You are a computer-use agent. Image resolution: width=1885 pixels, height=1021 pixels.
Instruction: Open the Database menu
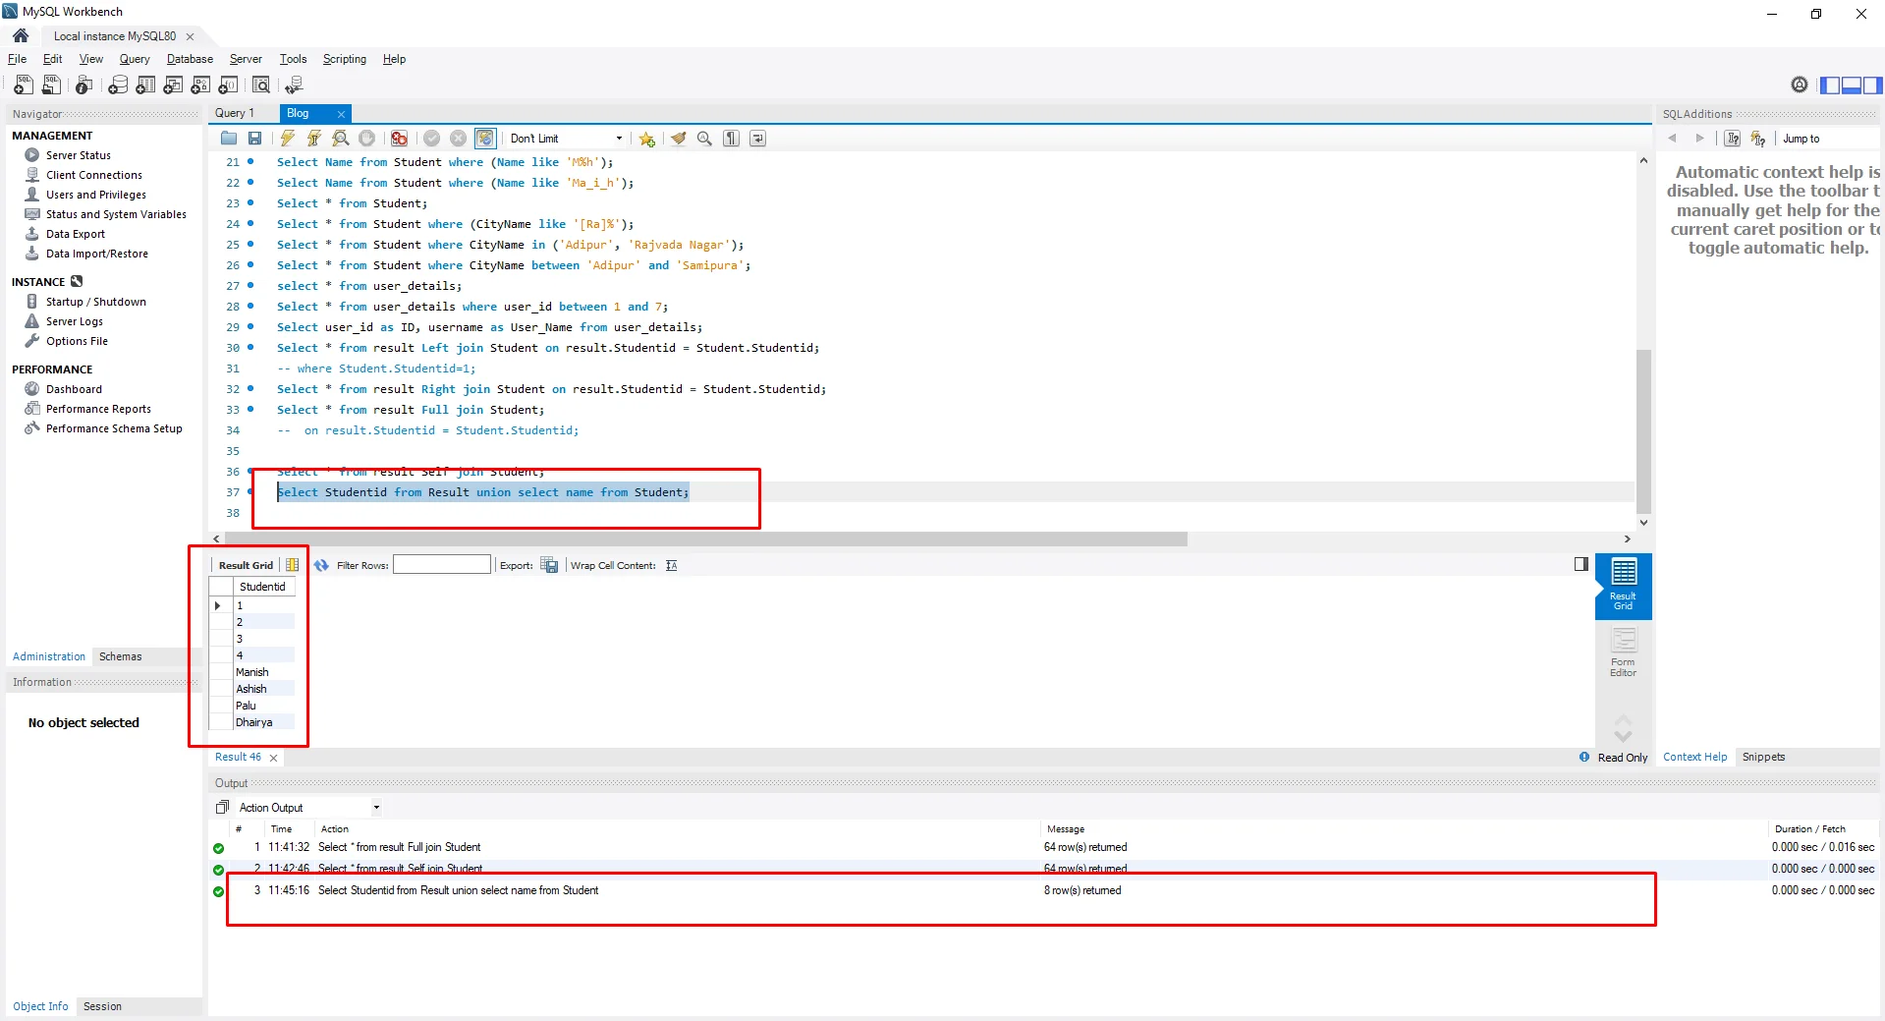point(190,59)
